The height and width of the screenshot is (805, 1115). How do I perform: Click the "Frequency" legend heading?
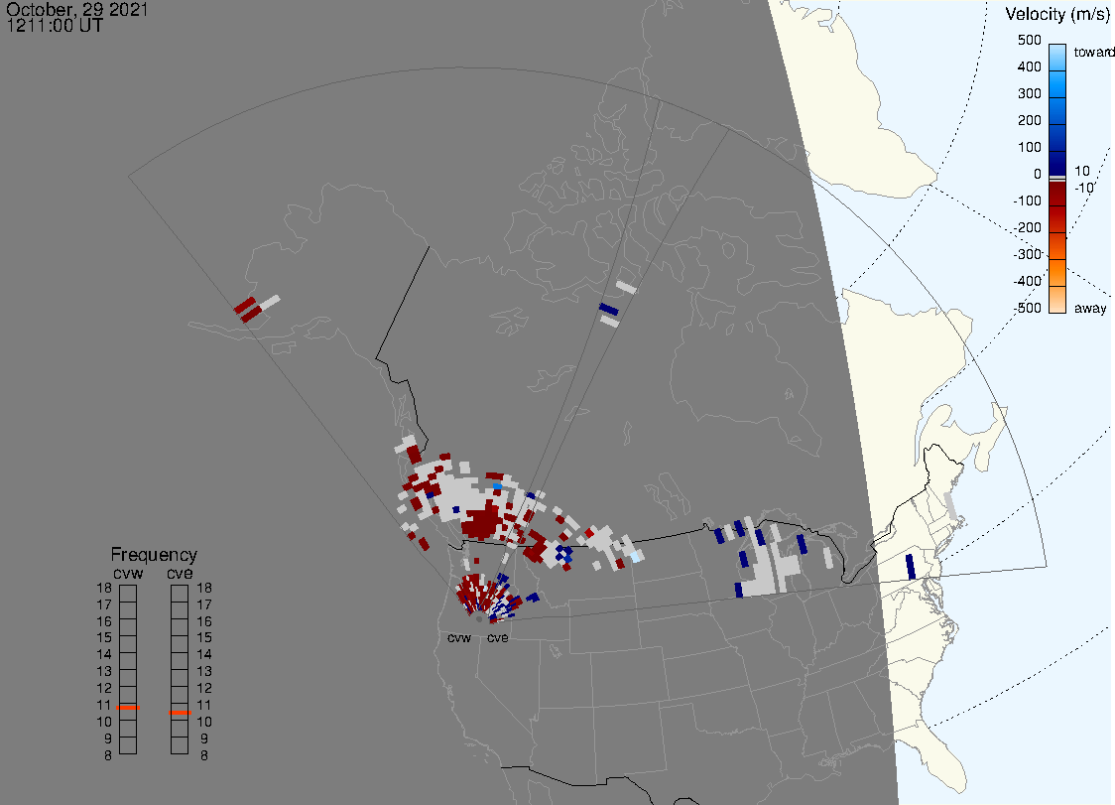click(154, 555)
